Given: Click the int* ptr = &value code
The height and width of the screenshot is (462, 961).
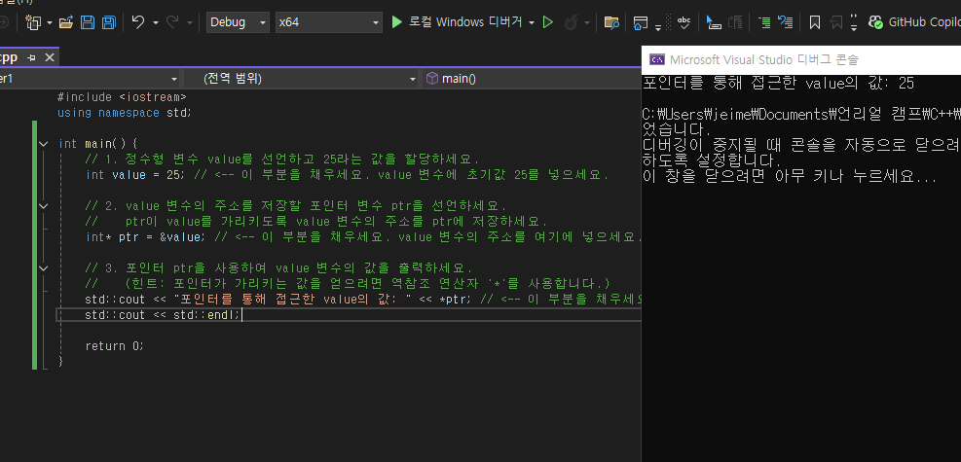Looking at the screenshot, I should (x=146, y=237).
